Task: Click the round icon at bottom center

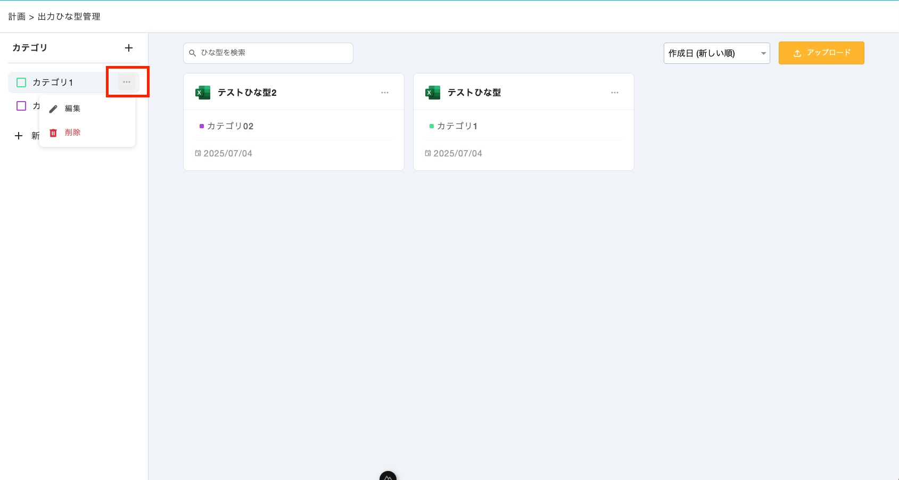Action: [x=388, y=477]
